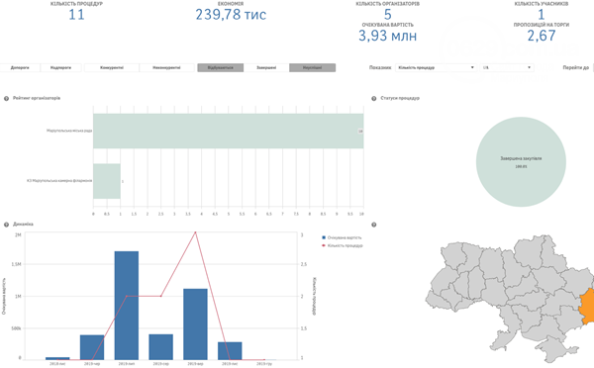The width and height of the screenshot is (594, 368).
Task: Click the Кількість процедур legend marker
Action: coord(324,245)
